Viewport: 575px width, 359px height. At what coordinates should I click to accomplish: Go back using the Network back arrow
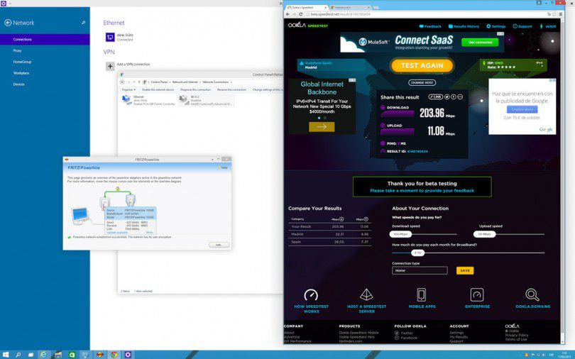click(8, 23)
